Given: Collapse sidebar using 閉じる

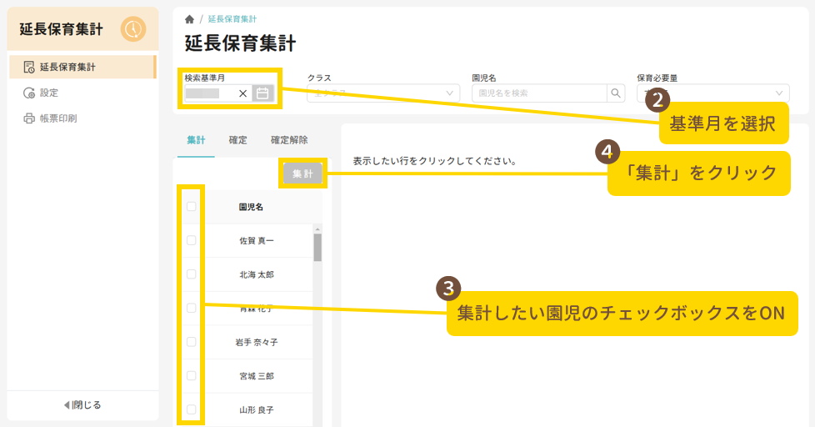Looking at the screenshot, I should click(x=82, y=405).
